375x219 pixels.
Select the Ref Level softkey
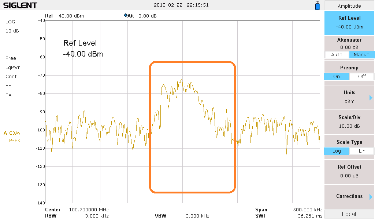349,22
